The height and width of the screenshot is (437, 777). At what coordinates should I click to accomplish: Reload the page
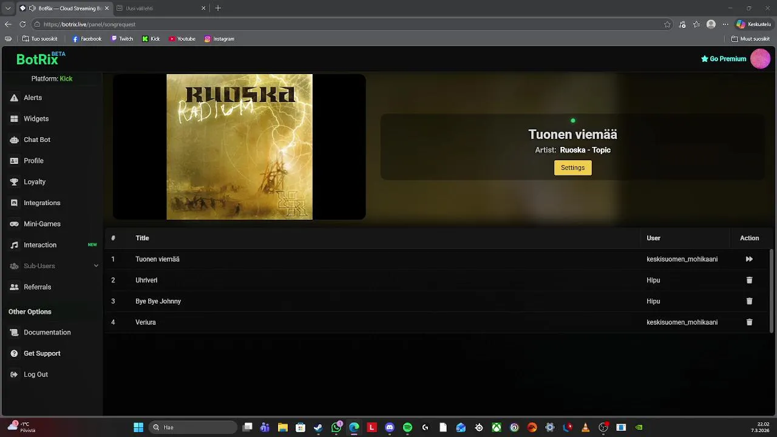[x=22, y=24]
